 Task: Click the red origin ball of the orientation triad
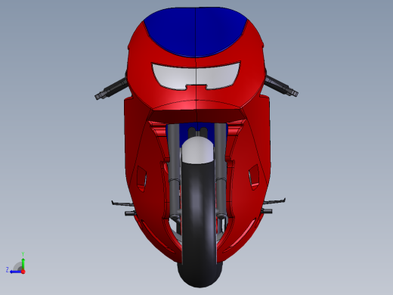[x=23, y=272]
